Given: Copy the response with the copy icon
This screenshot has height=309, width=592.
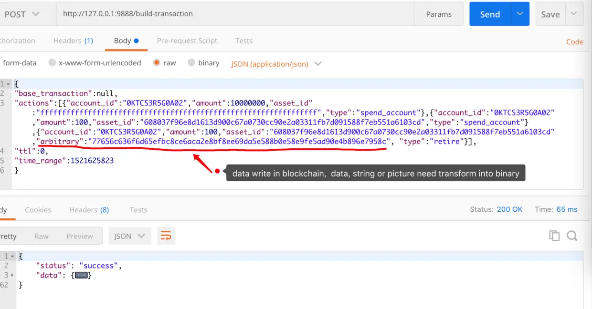Looking at the screenshot, I should (x=554, y=236).
